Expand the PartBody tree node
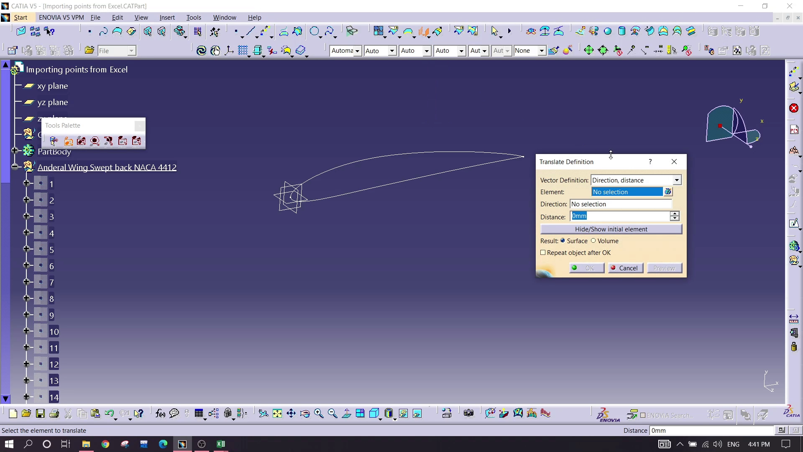 click(x=15, y=151)
